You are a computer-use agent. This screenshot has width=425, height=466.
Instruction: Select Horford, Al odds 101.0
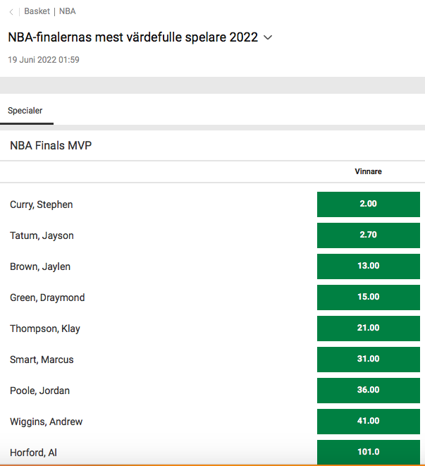(x=368, y=452)
